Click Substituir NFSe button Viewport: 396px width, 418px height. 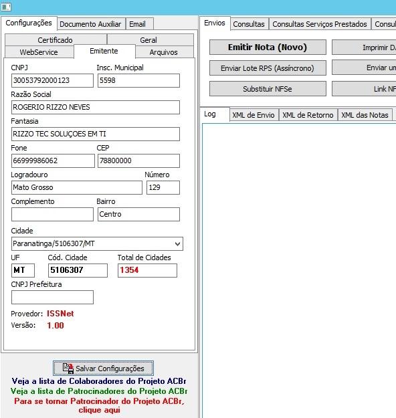pyautogui.click(x=268, y=89)
